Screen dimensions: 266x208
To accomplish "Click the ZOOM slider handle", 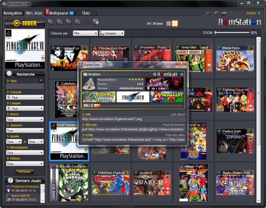I will [x=216, y=32].
